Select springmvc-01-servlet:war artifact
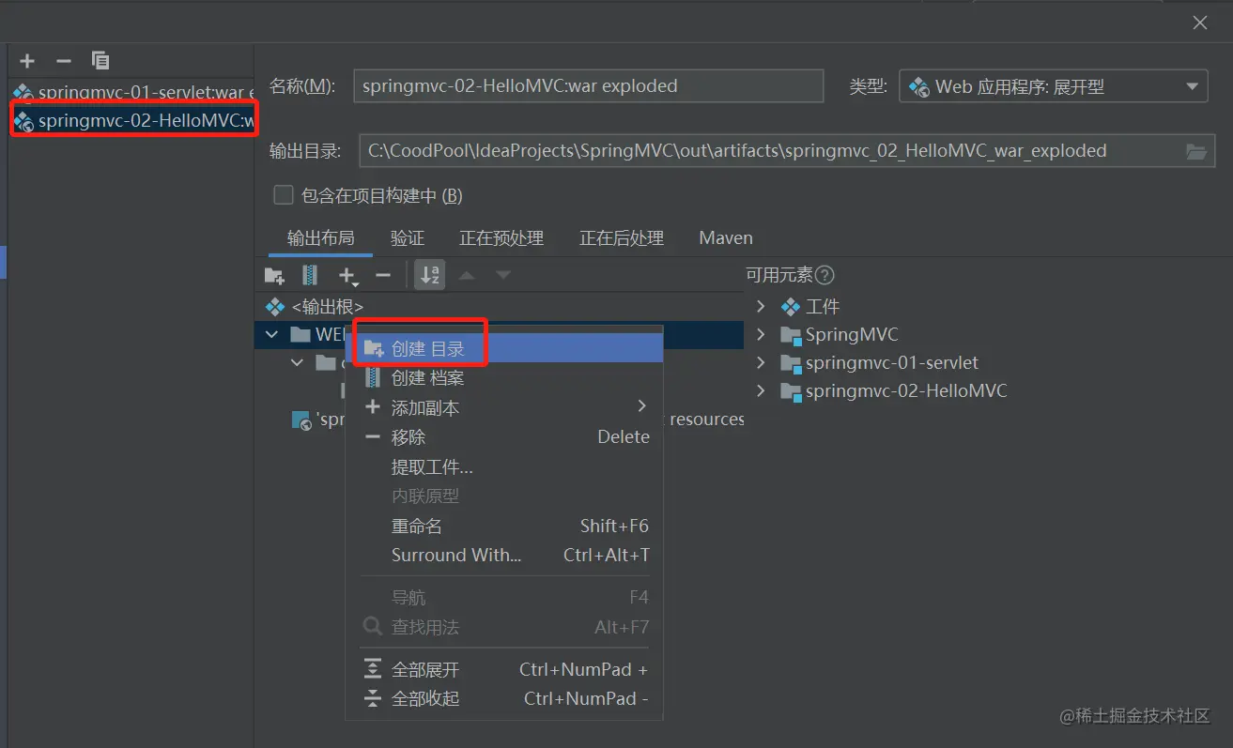This screenshot has height=748, width=1233. tap(131, 92)
